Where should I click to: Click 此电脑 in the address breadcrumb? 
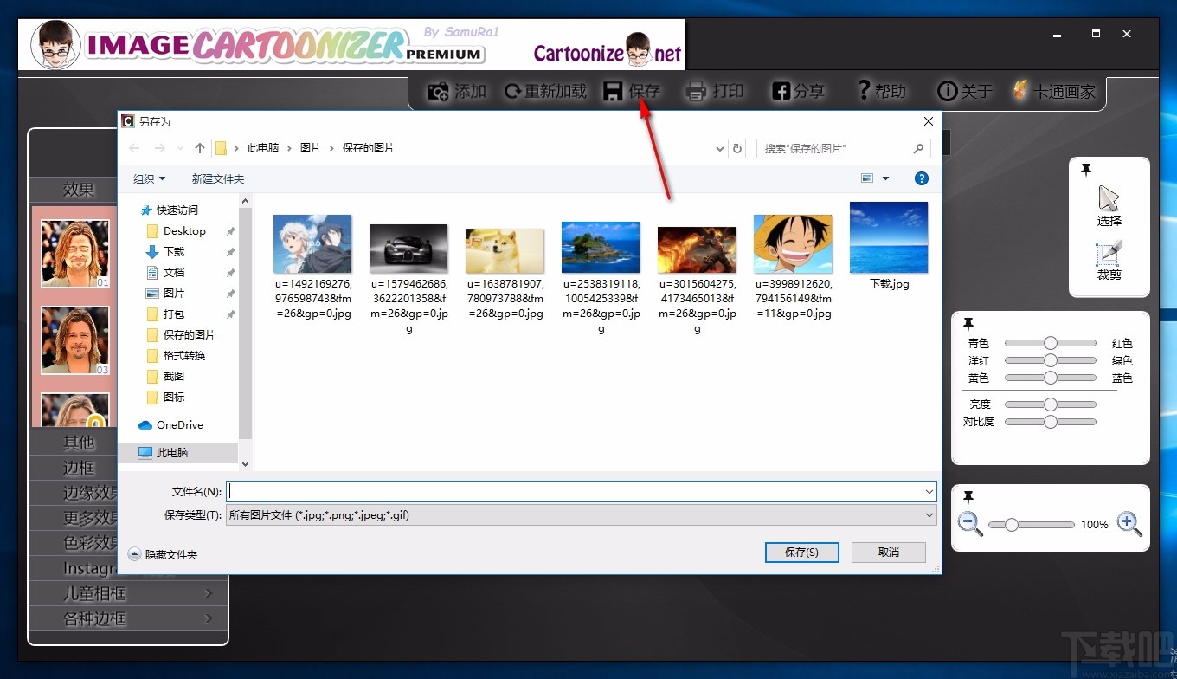coord(263,148)
